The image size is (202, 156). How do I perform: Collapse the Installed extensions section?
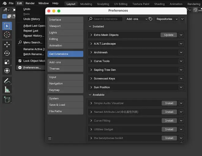[x=90, y=27]
